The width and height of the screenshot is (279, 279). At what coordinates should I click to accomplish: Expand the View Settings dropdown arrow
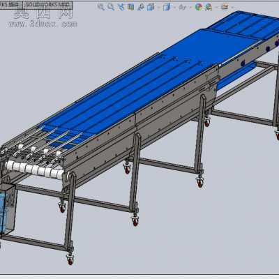[232, 8]
